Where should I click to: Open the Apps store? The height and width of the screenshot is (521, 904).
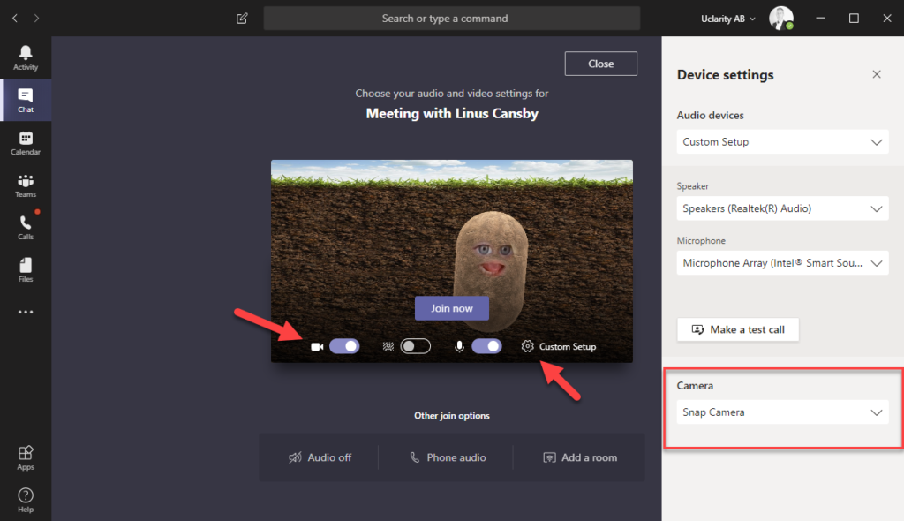pos(26,458)
